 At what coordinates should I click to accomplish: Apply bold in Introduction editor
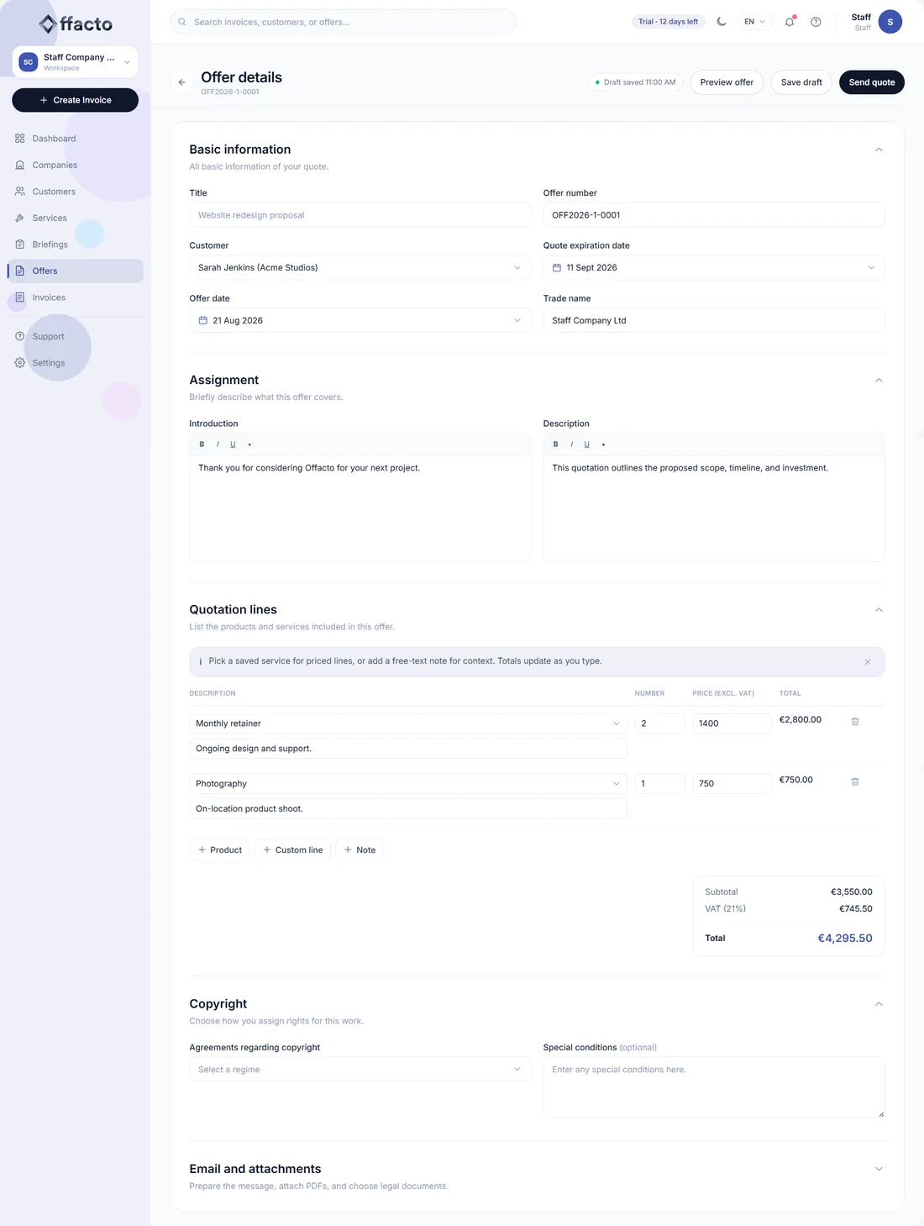click(x=202, y=445)
